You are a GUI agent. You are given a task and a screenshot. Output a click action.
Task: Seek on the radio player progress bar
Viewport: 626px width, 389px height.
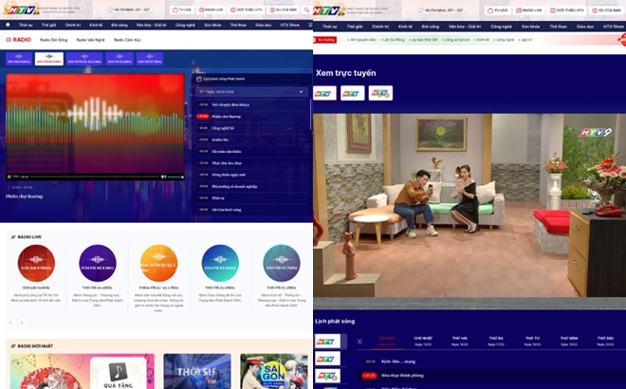[95, 176]
